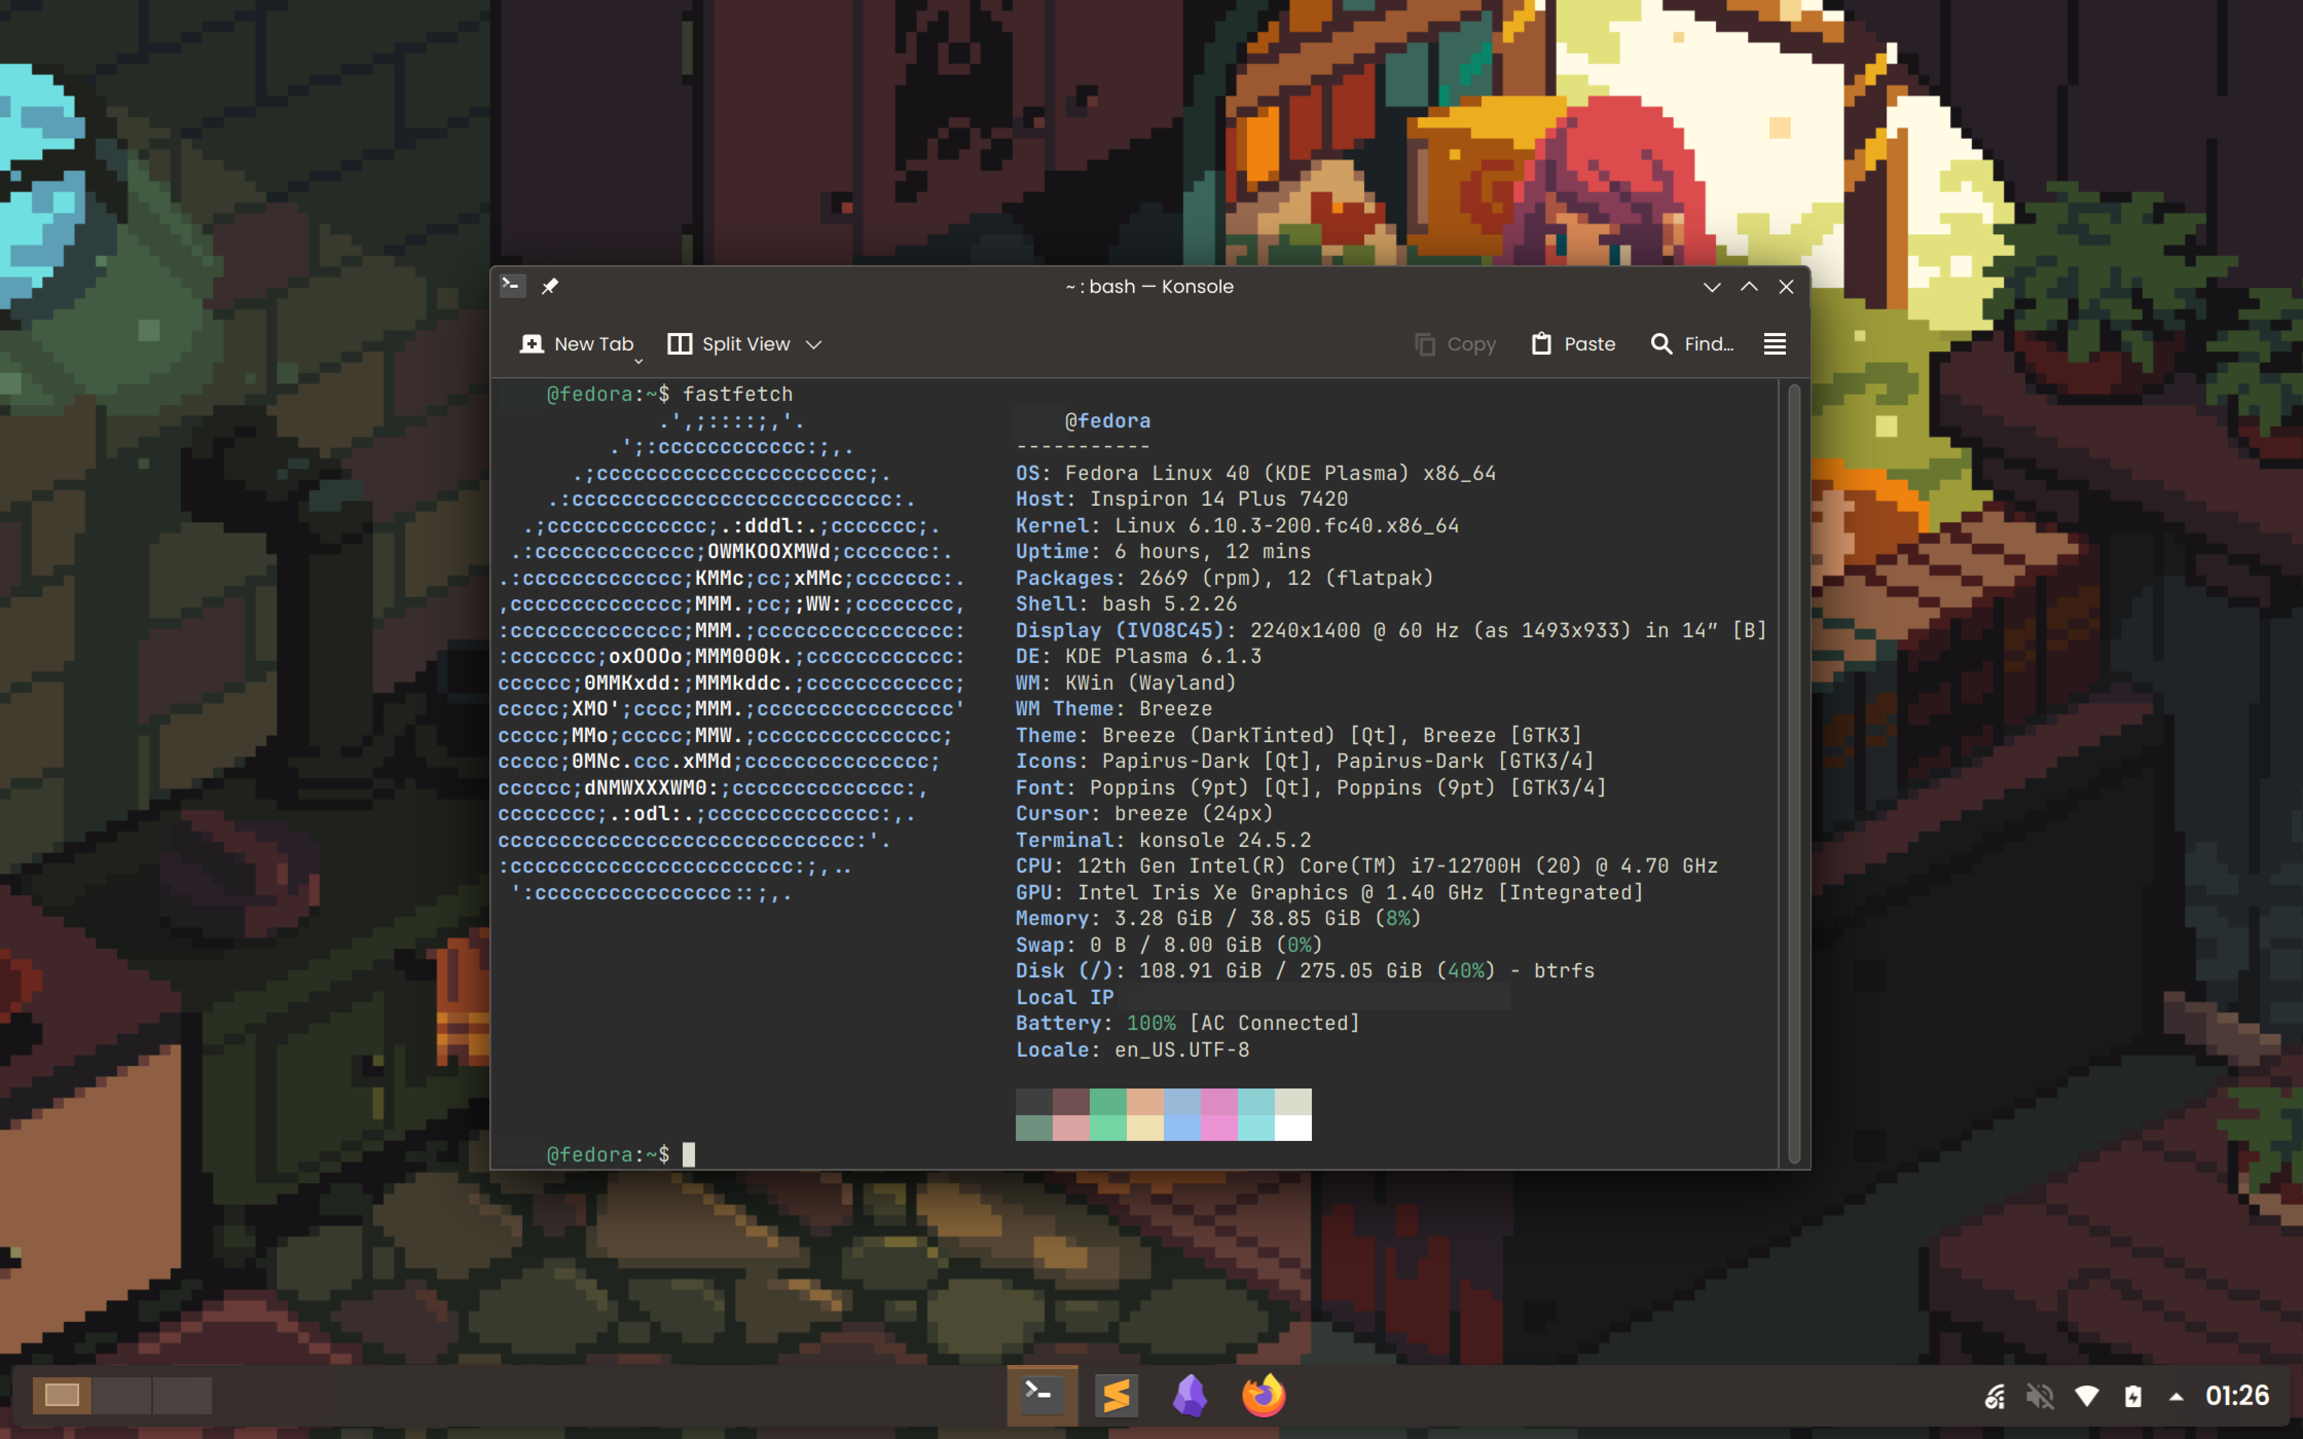Click the 'CPU: 12th Gen Intel' line

[x=1366, y=865]
